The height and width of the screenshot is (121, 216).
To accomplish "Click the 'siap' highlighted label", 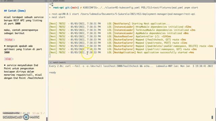I will click(x=8, y=59).
